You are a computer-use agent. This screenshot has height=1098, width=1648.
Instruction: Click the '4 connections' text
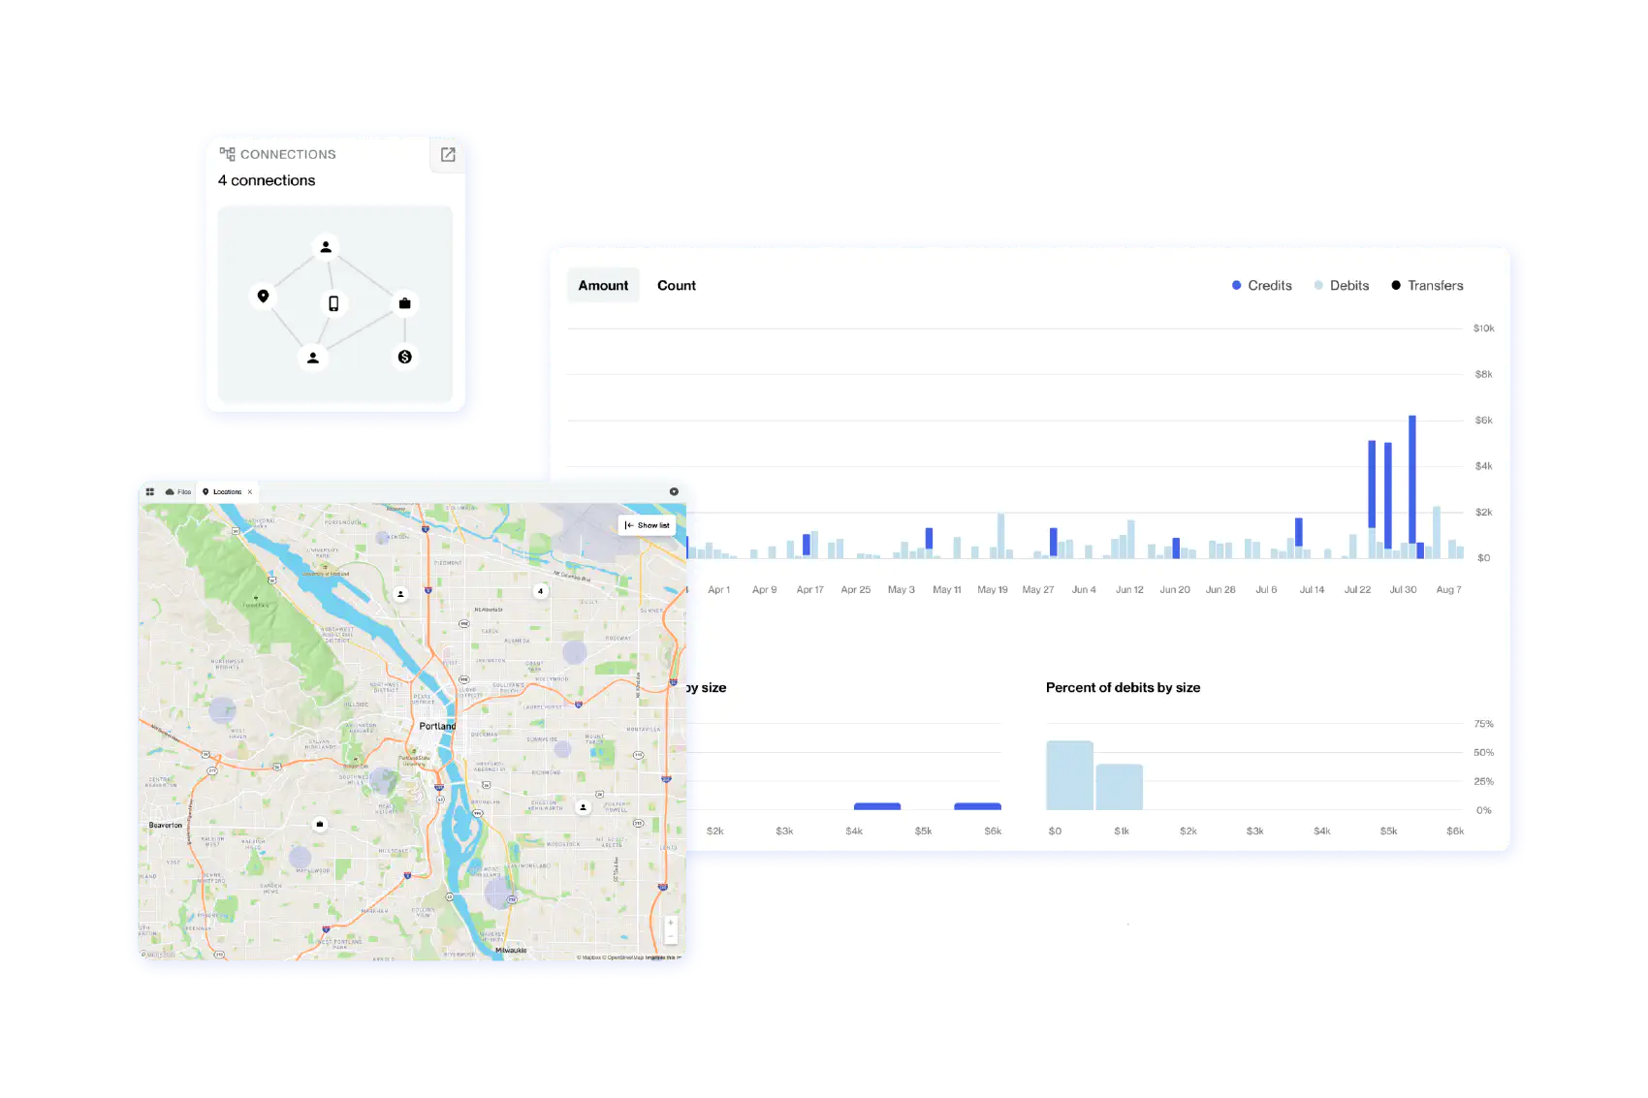point(267,180)
